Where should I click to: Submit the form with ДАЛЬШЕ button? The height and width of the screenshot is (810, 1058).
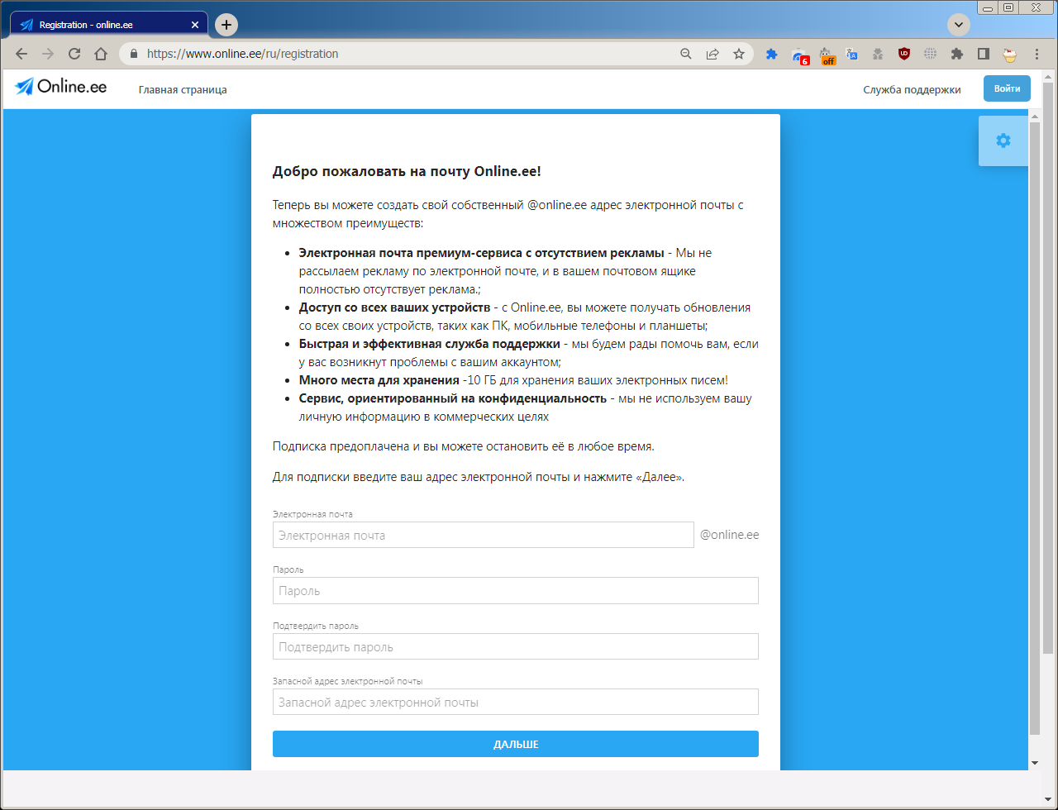pyautogui.click(x=516, y=744)
